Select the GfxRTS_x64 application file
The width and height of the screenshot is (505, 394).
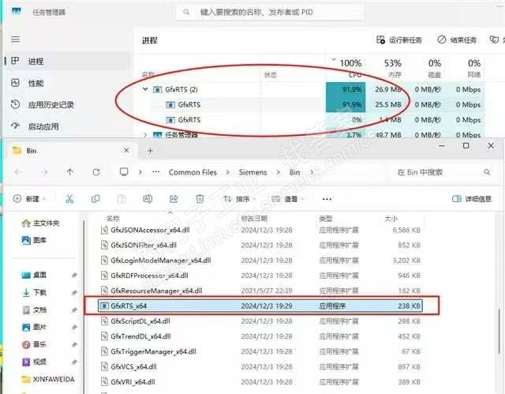tap(129, 305)
